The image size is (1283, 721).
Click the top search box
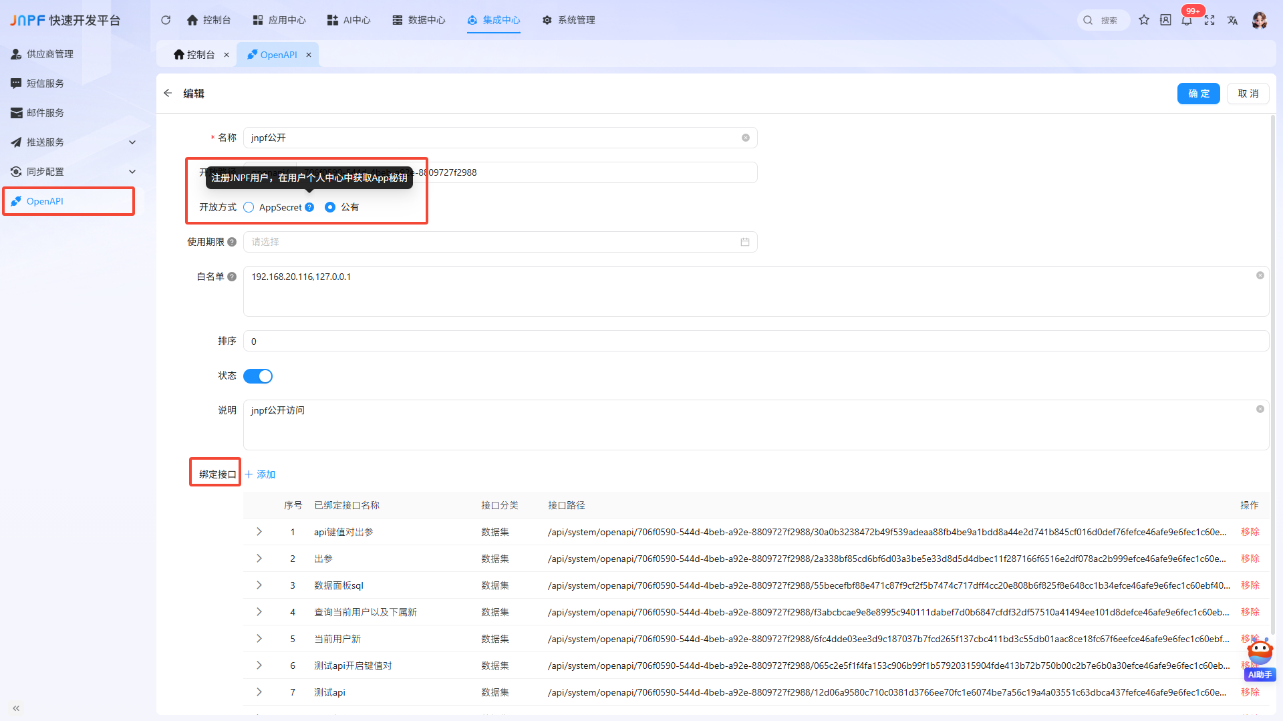pyautogui.click(x=1103, y=20)
